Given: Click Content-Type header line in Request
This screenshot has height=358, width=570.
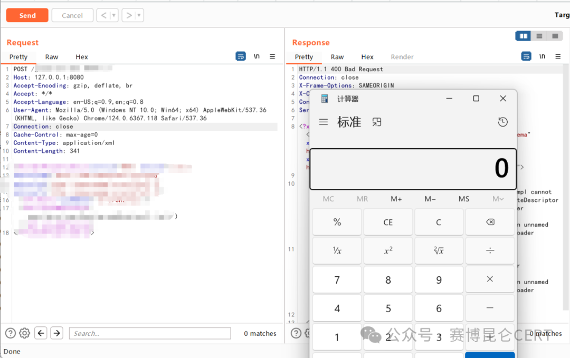Looking at the screenshot, I should 64,143.
